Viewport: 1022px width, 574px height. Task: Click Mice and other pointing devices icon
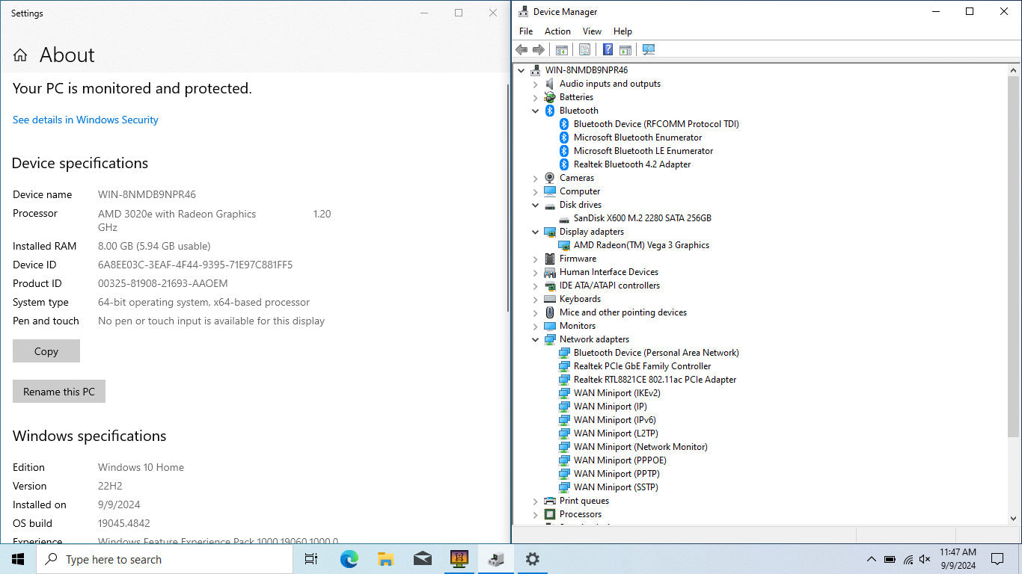(550, 312)
